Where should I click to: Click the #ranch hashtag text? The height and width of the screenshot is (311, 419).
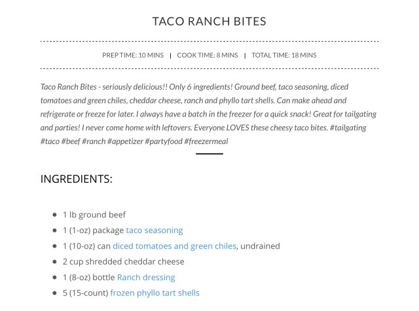click(x=94, y=141)
